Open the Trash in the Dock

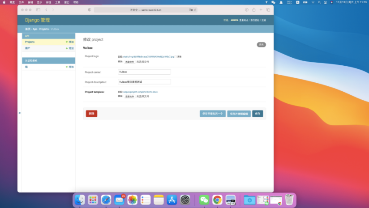point(289,200)
